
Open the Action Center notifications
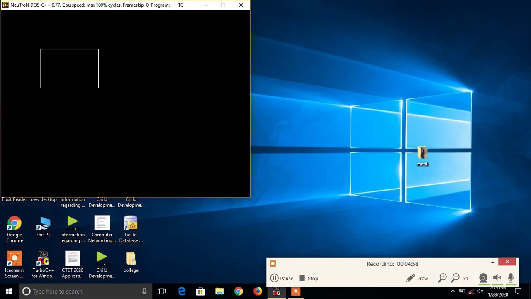pos(518,292)
